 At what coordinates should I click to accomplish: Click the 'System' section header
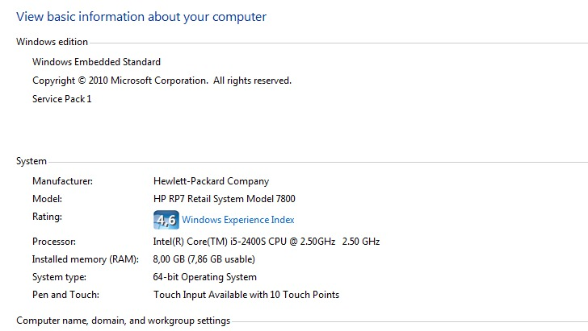[31, 161]
